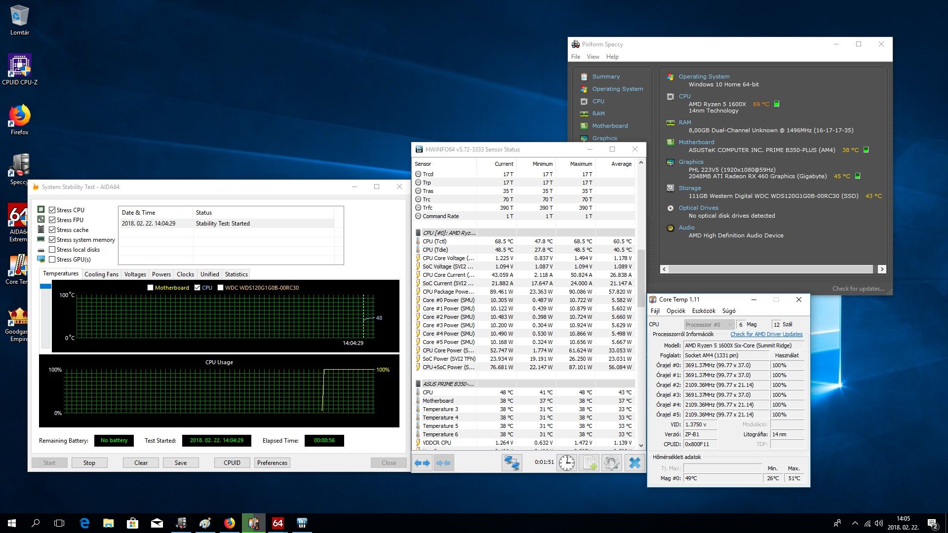Open Core Temp Opciók menu
This screenshot has height=533, width=948.
tap(675, 311)
